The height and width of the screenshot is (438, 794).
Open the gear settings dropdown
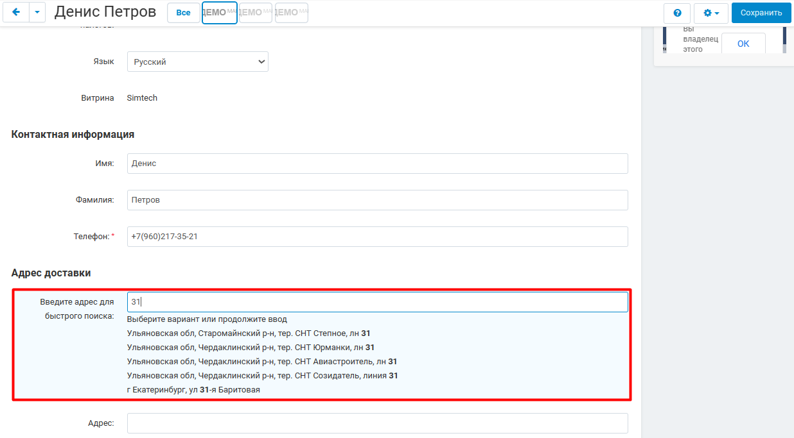711,13
